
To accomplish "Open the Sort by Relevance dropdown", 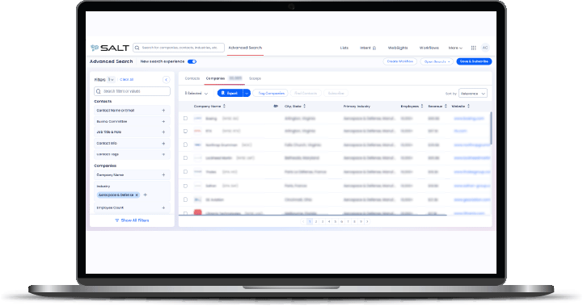I will coord(473,93).
